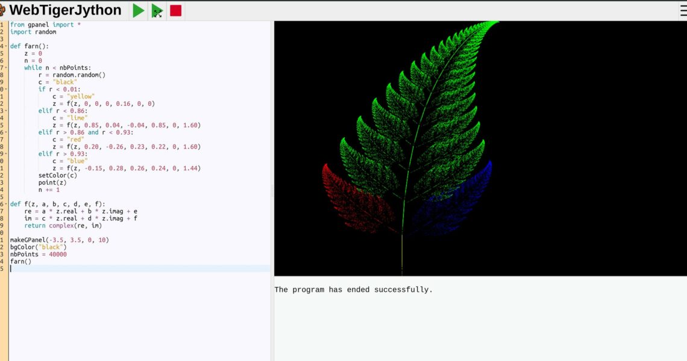Click the 'nbPoints = 40000' code line

(x=39, y=254)
